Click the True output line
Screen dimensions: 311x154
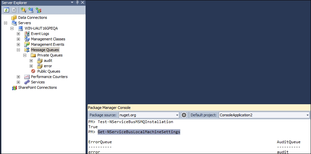93,127
